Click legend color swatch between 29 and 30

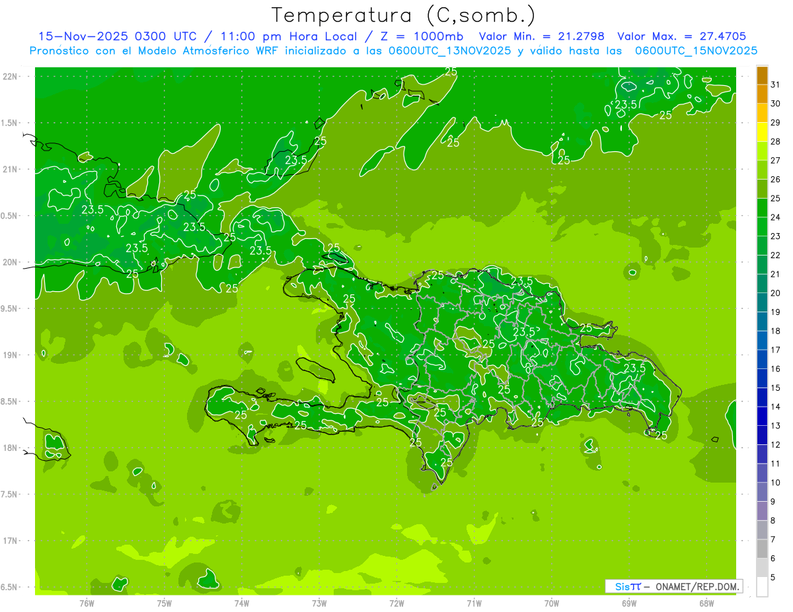coord(762,113)
